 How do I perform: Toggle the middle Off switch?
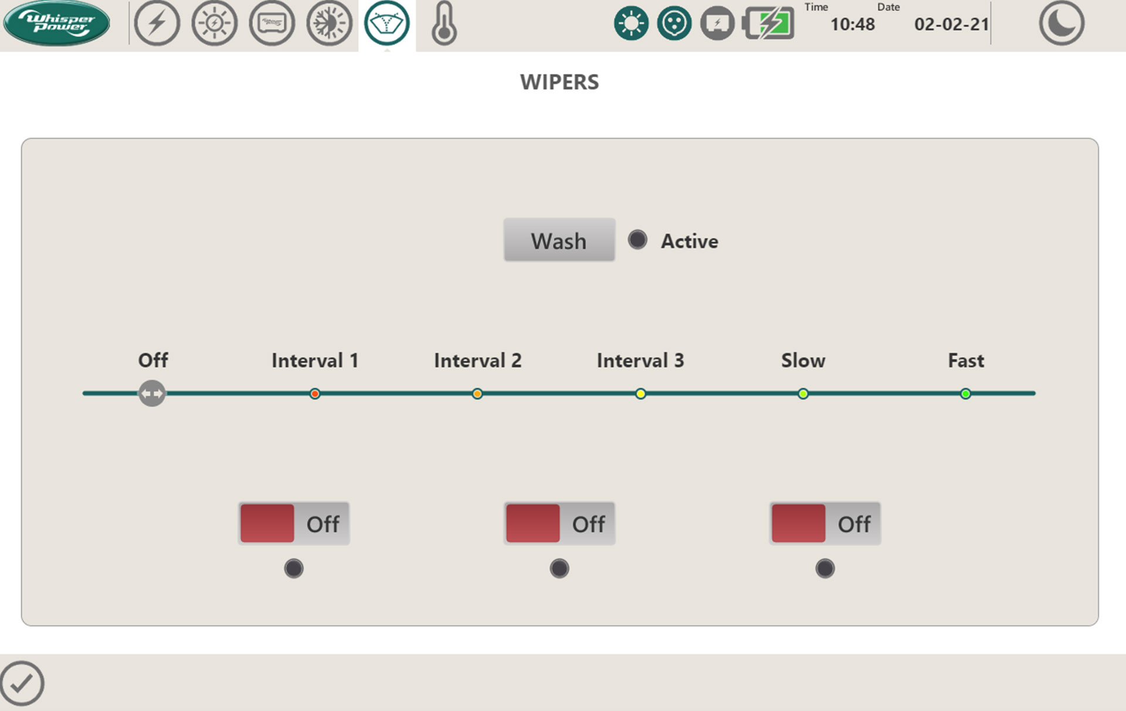pos(559,523)
